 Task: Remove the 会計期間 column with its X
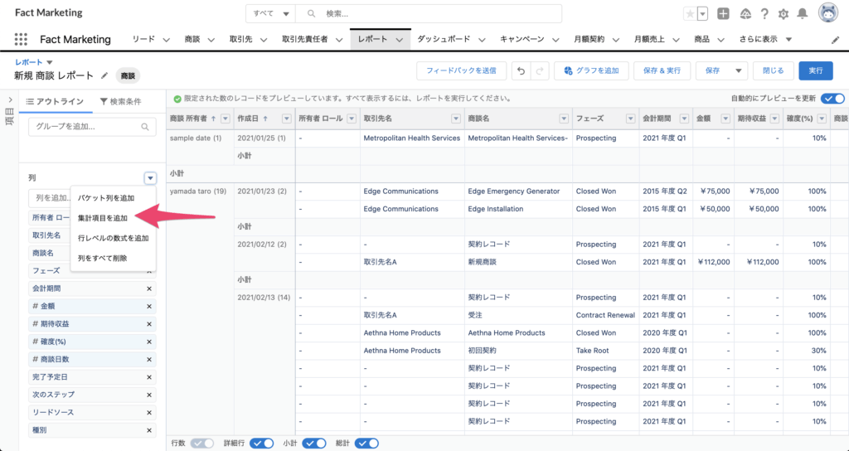(x=149, y=289)
